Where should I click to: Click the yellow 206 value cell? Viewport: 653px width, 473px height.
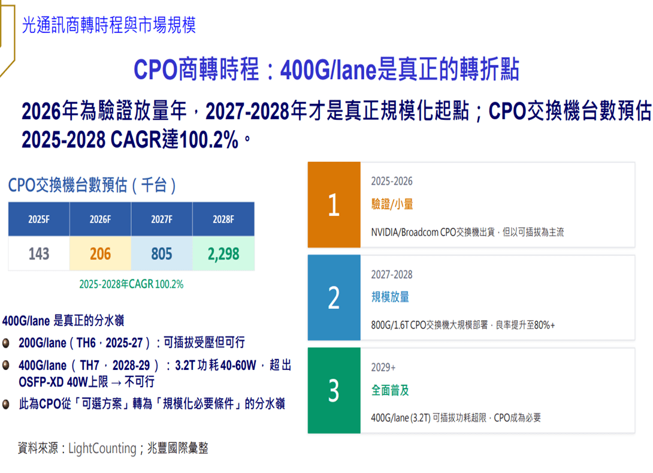(x=101, y=254)
